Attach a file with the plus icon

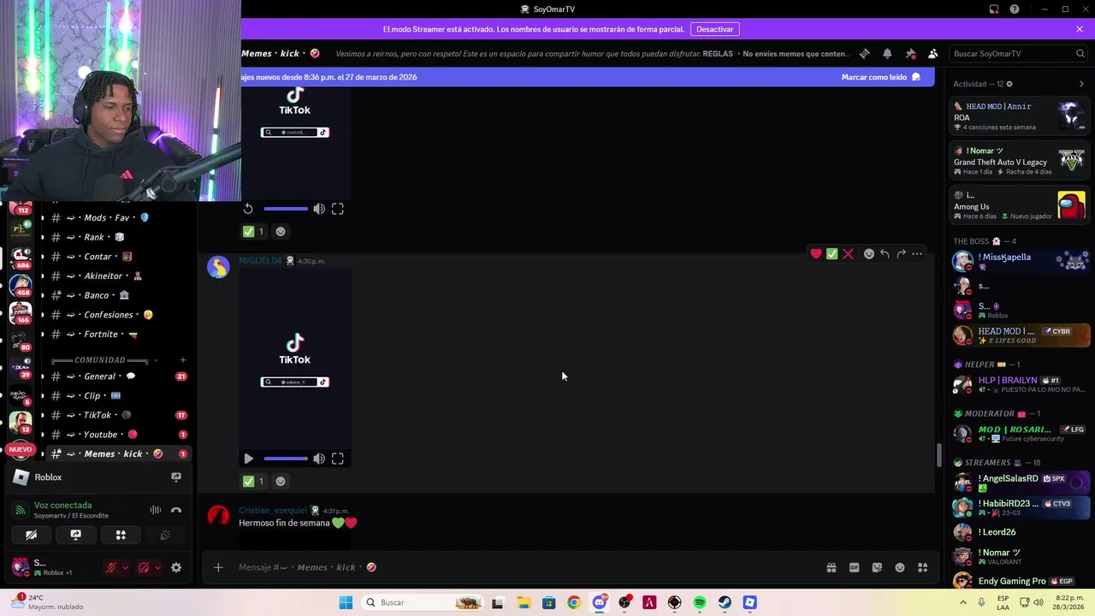pyautogui.click(x=218, y=567)
